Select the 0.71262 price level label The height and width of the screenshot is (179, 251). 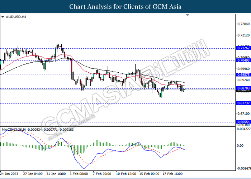pos(243,48)
